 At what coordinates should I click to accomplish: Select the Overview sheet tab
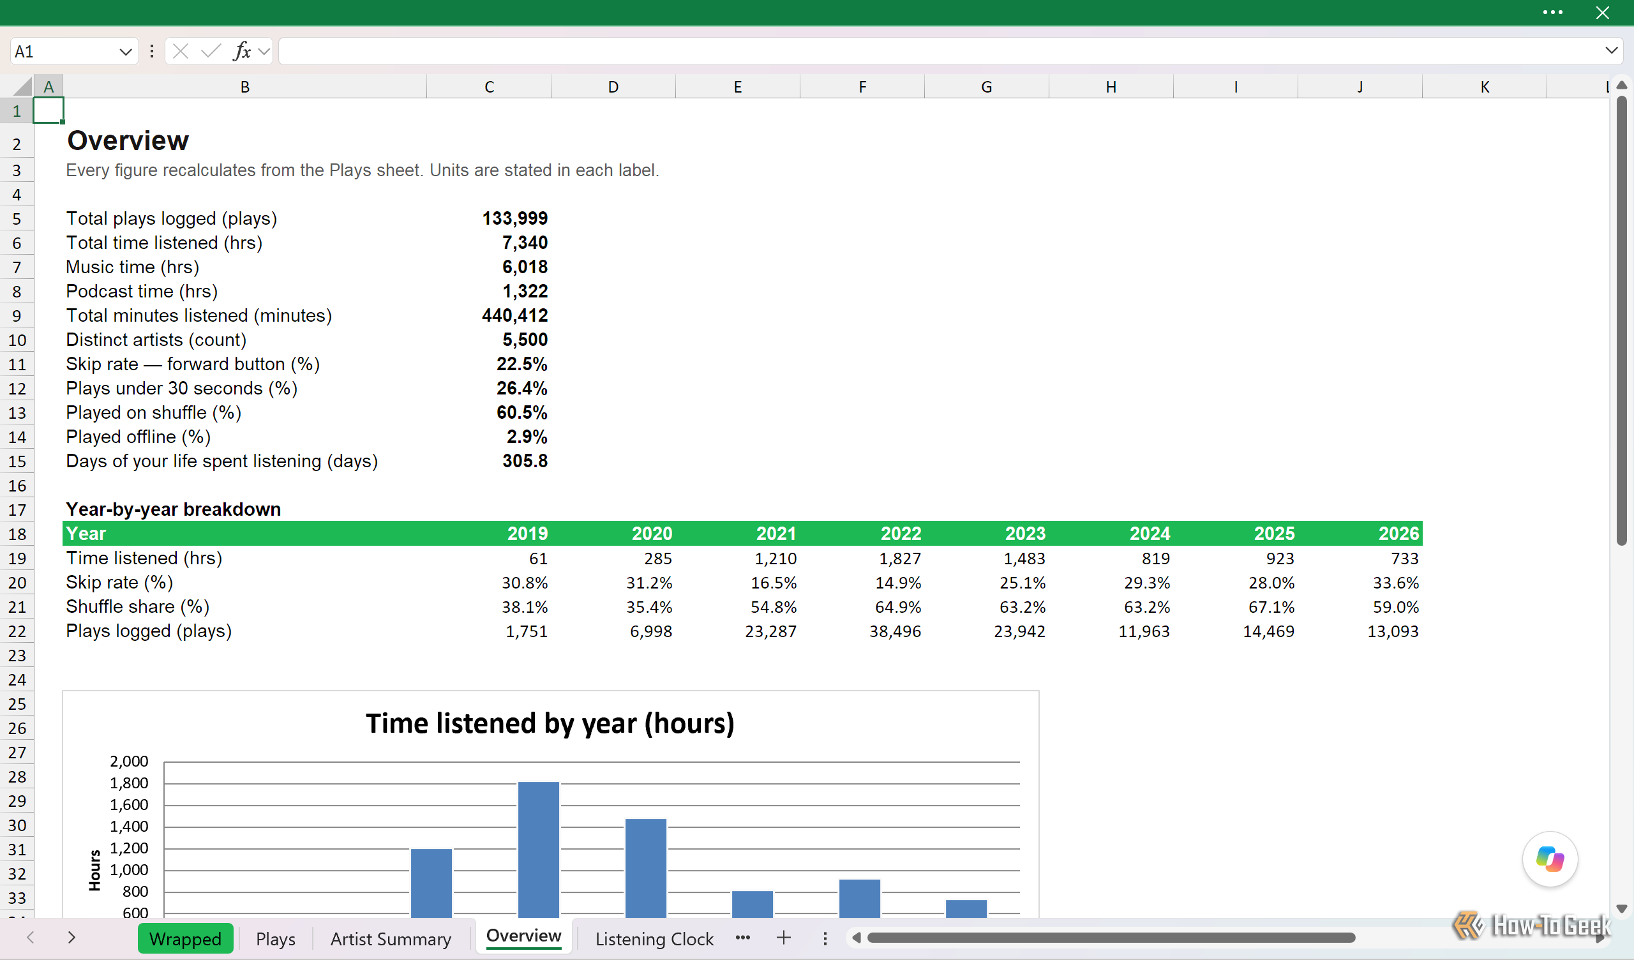click(x=524, y=936)
